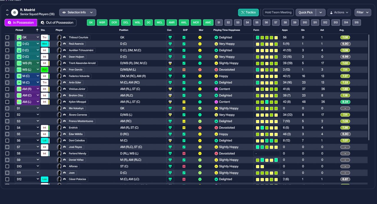Tick the checkbox for Raúl Asencio
The width and height of the screenshot is (377, 204).
(x=7, y=44)
